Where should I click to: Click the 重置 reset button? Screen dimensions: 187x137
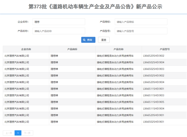[x=104, y=40]
